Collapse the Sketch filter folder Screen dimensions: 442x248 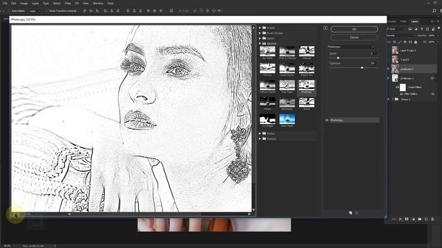pyautogui.click(x=260, y=43)
